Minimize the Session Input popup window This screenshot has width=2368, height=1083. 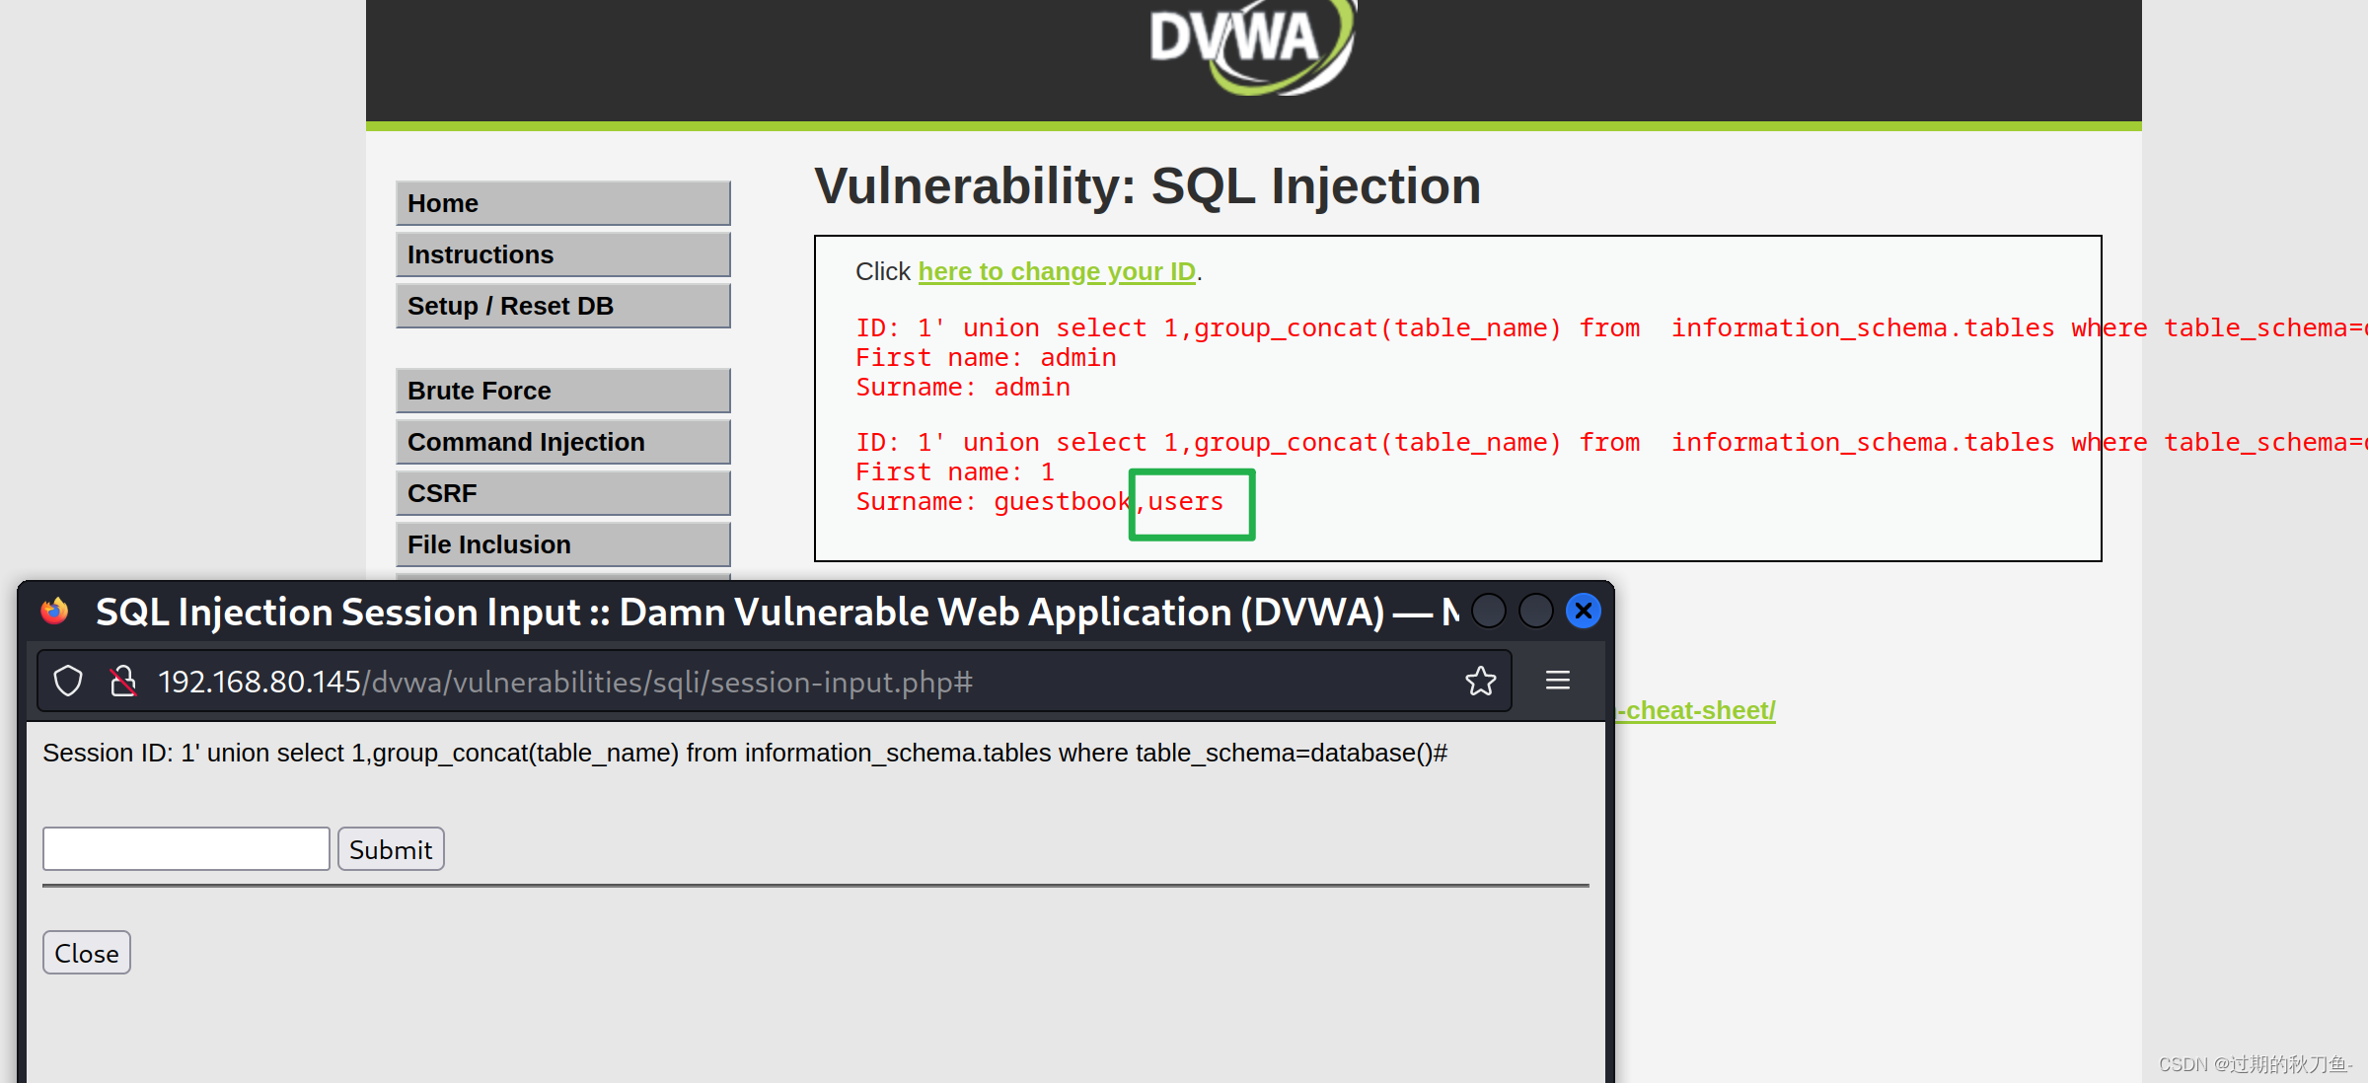tap(1489, 612)
